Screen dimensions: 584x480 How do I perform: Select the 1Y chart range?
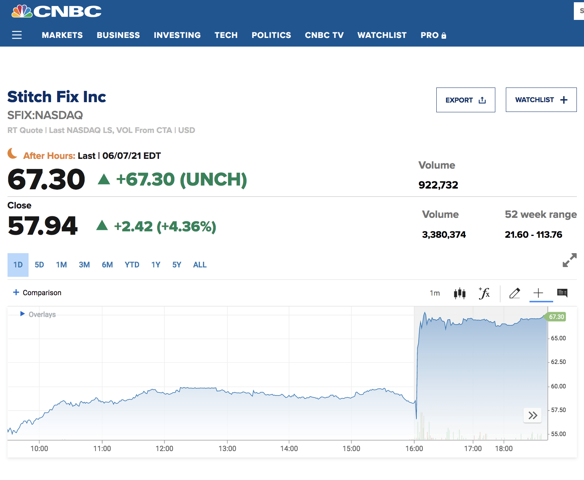click(x=156, y=265)
